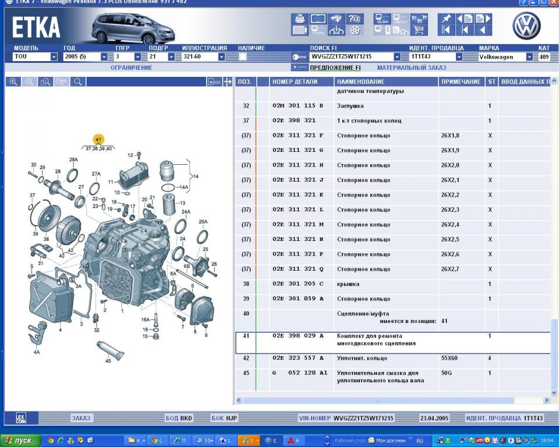Click part number 02E 301 859 A

[298, 299]
